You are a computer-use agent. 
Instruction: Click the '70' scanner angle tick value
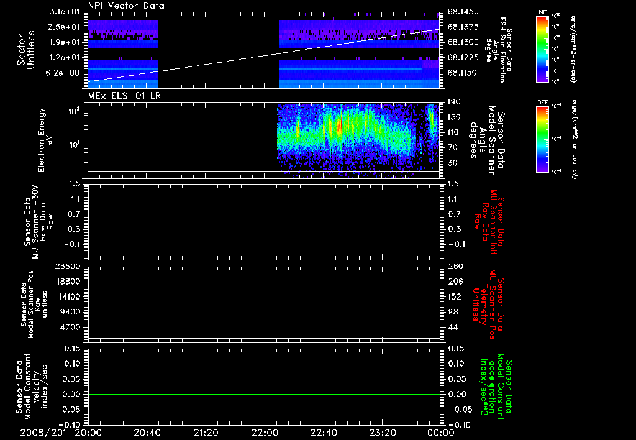[453, 148]
